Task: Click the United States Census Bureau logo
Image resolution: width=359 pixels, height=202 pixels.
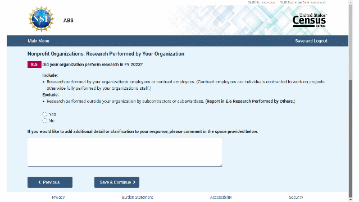Action: pyautogui.click(x=310, y=20)
